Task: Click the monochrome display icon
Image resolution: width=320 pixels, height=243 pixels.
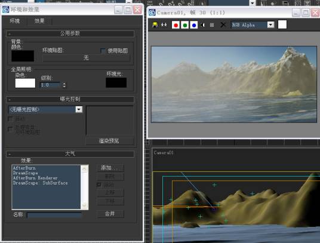Action: [x=212, y=25]
